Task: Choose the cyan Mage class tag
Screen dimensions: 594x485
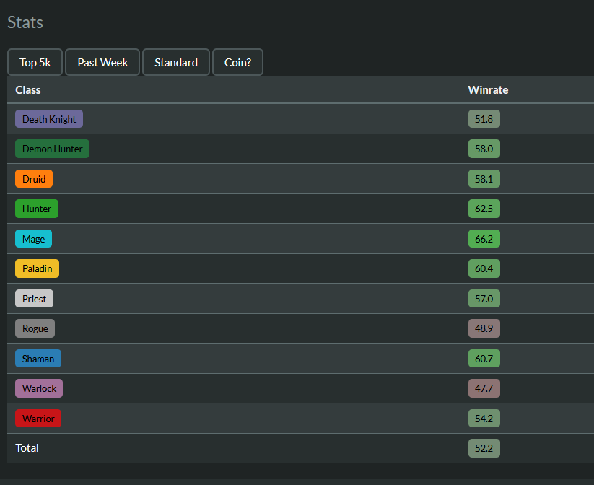Action: (x=33, y=239)
